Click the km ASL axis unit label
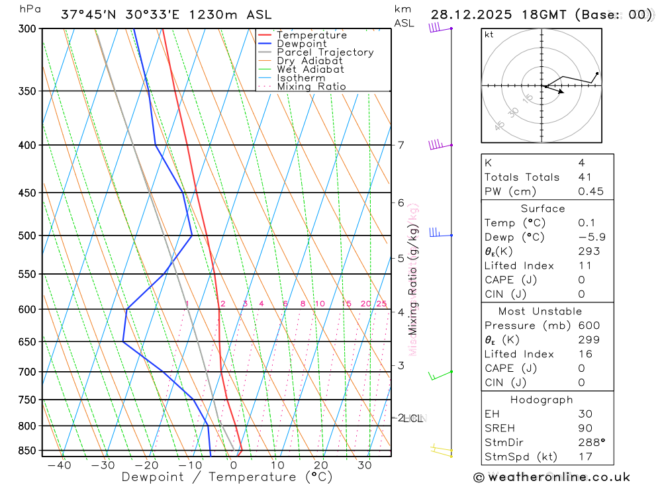The image size is (662, 485). pyautogui.click(x=404, y=16)
